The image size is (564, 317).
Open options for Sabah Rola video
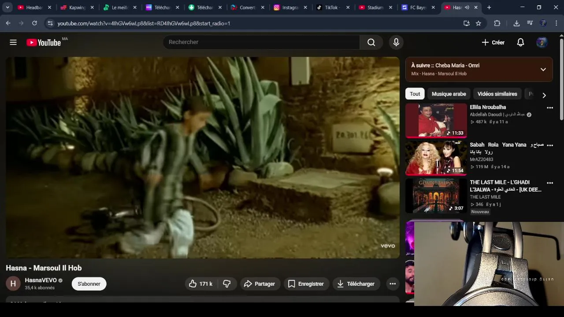point(550,145)
